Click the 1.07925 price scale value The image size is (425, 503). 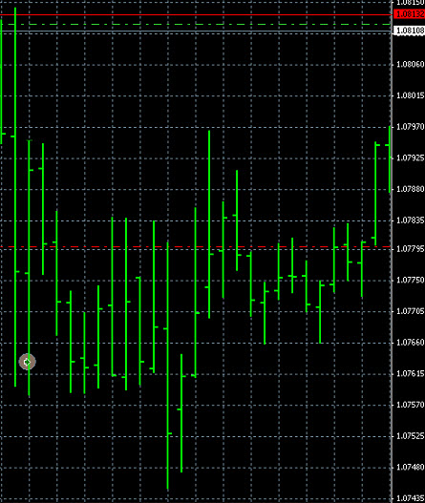point(411,157)
